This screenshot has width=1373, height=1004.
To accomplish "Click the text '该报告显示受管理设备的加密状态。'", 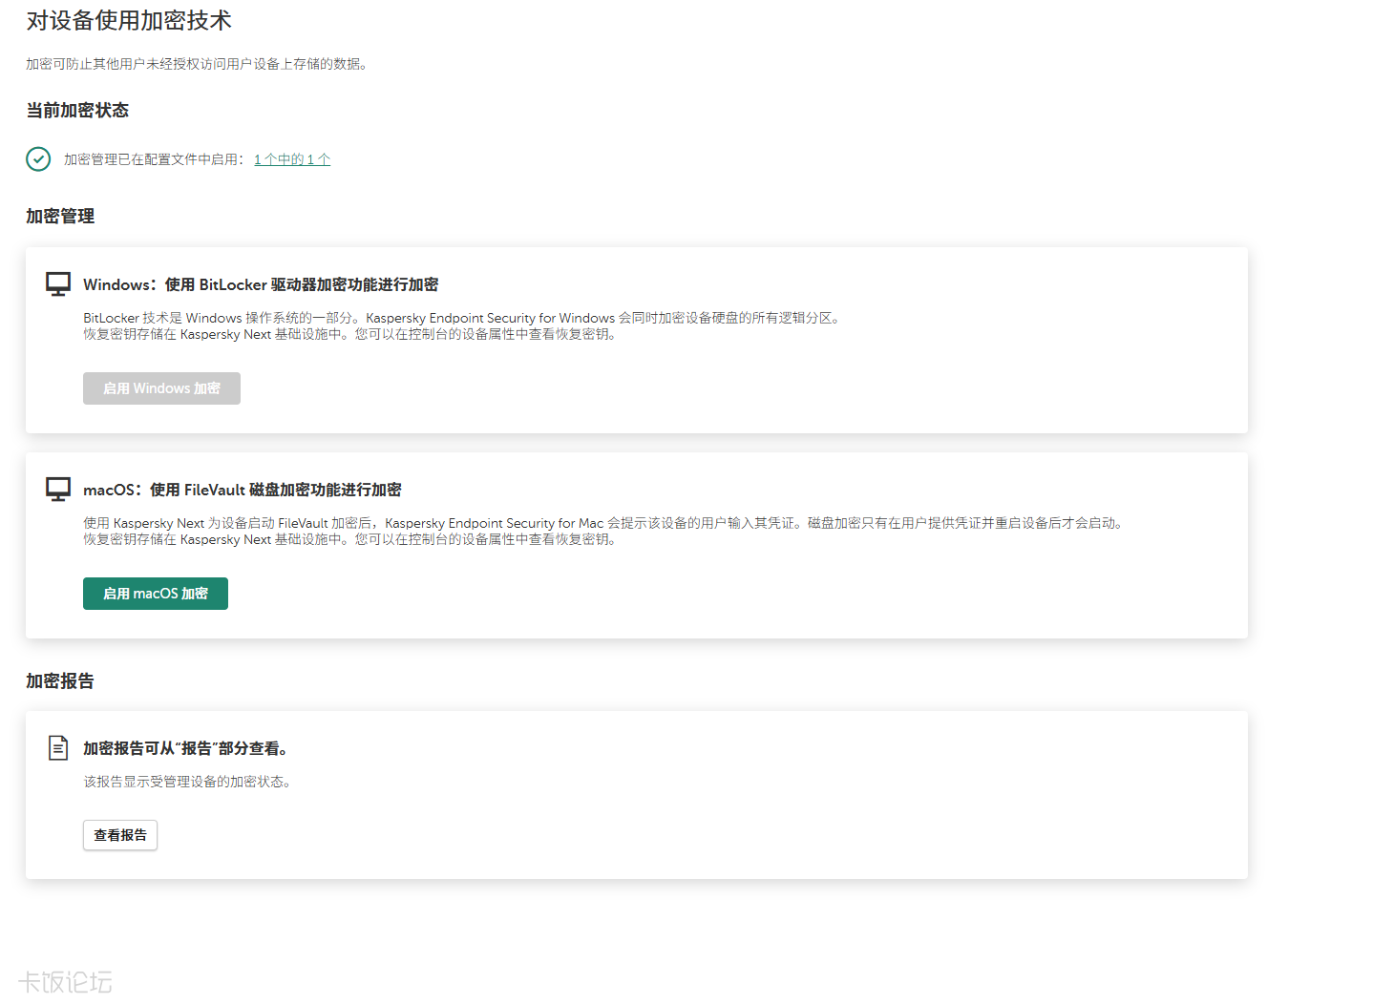I will [187, 782].
